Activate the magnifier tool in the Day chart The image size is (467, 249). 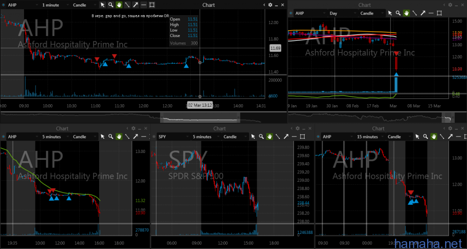coord(398,13)
